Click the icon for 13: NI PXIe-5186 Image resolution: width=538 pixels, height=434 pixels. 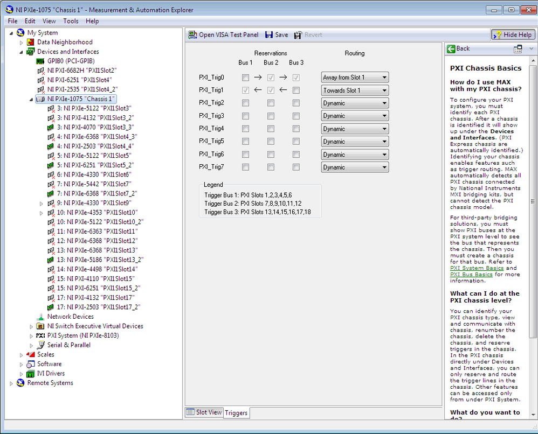[51, 260]
